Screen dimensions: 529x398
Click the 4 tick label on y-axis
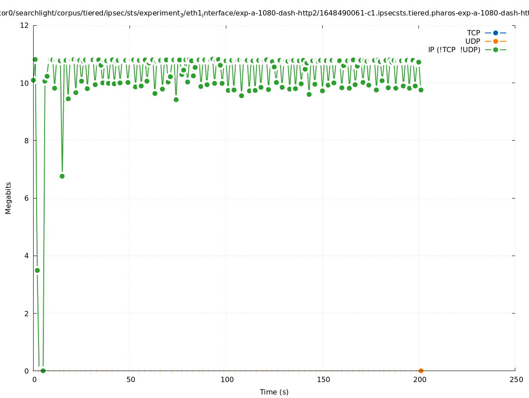pyautogui.click(x=27, y=256)
